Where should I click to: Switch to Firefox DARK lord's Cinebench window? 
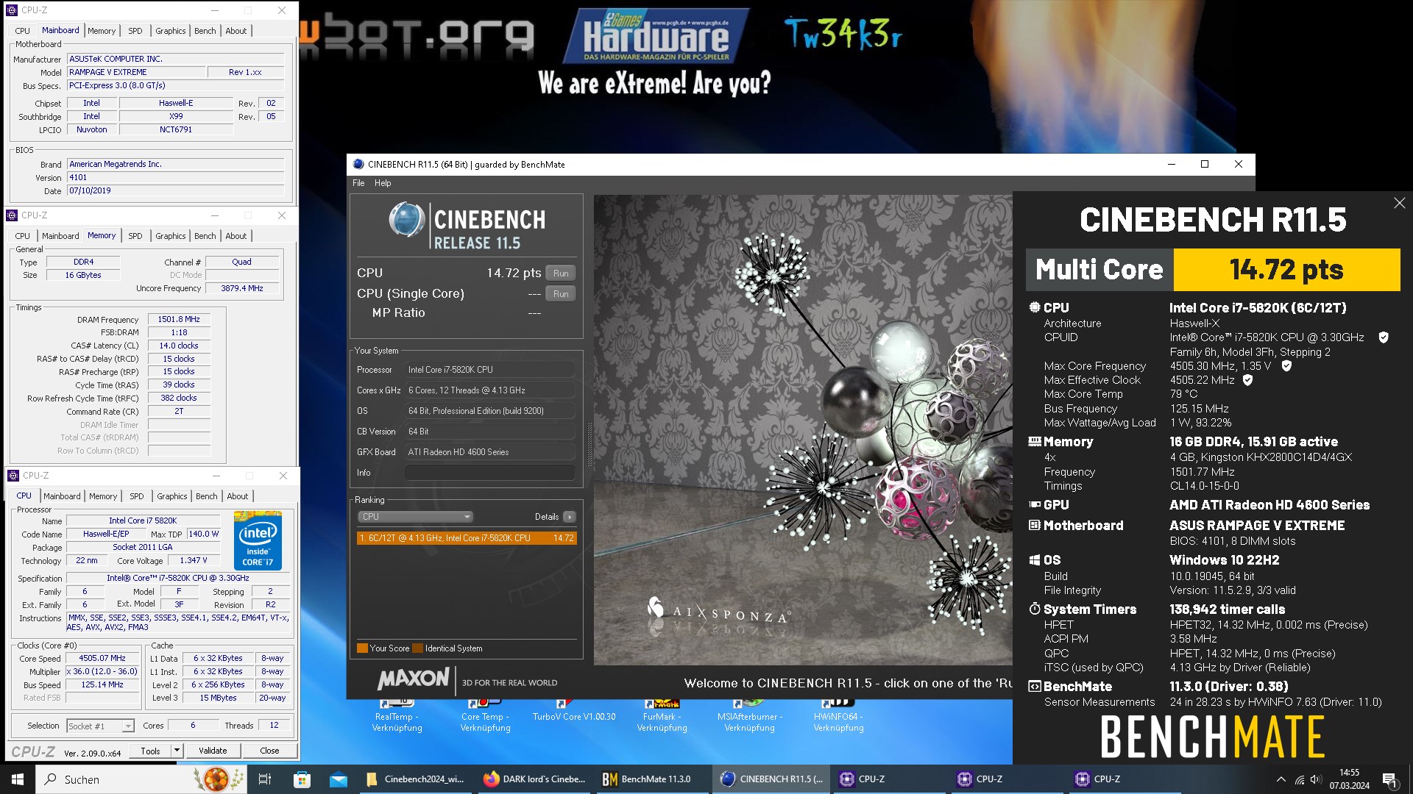pyautogui.click(x=535, y=779)
